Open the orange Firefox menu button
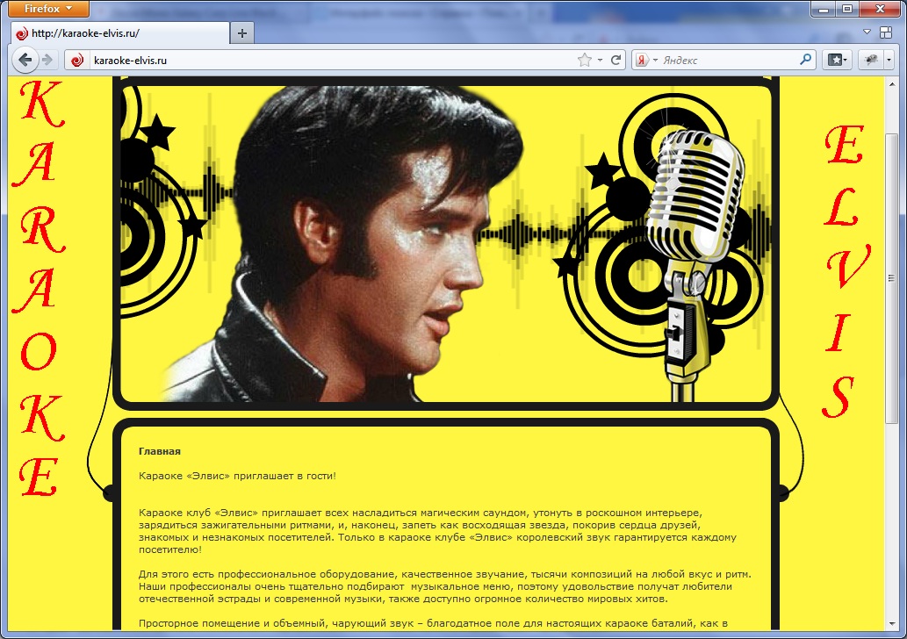The width and height of the screenshot is (907, 639). tap(48, 9)
